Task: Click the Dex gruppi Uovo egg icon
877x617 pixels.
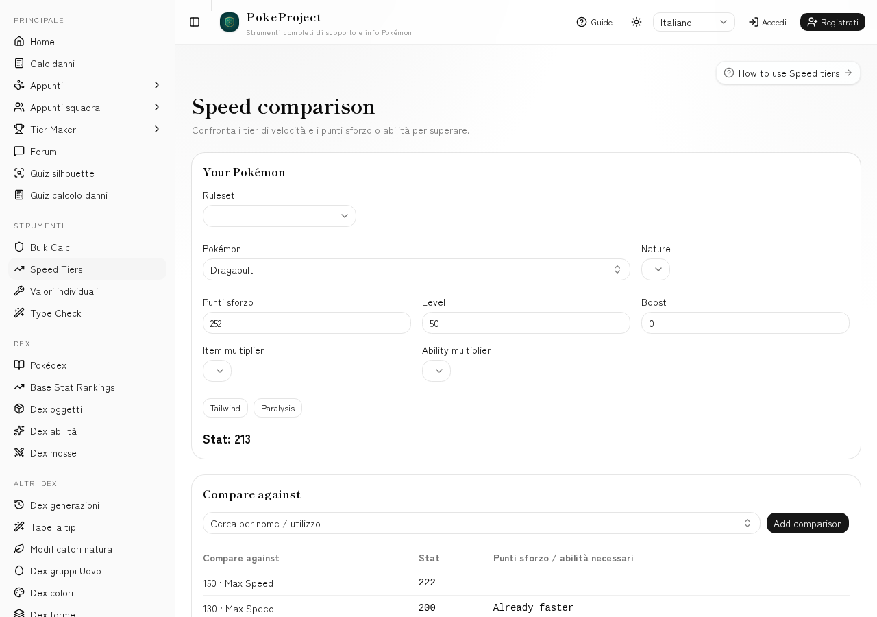Action: pos(19,571)
